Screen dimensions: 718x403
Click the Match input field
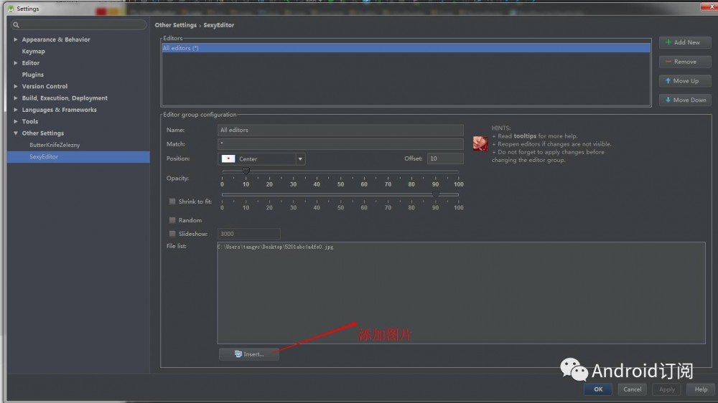pyautogui.click(x=340, y=144)
